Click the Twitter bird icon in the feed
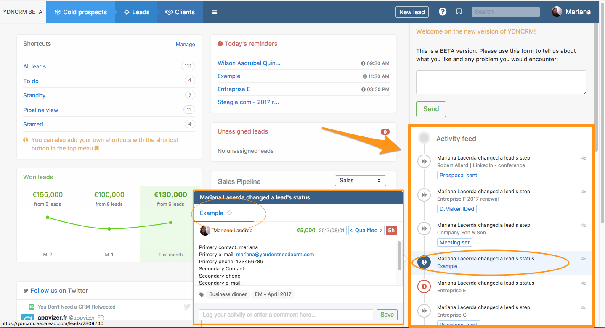 187,307
